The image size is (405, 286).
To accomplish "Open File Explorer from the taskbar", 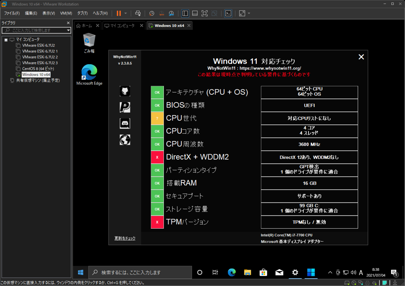I will (247, 272).
